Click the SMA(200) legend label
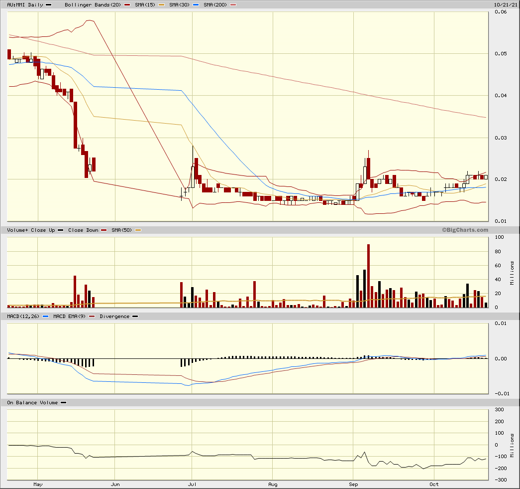 (215, 4)
